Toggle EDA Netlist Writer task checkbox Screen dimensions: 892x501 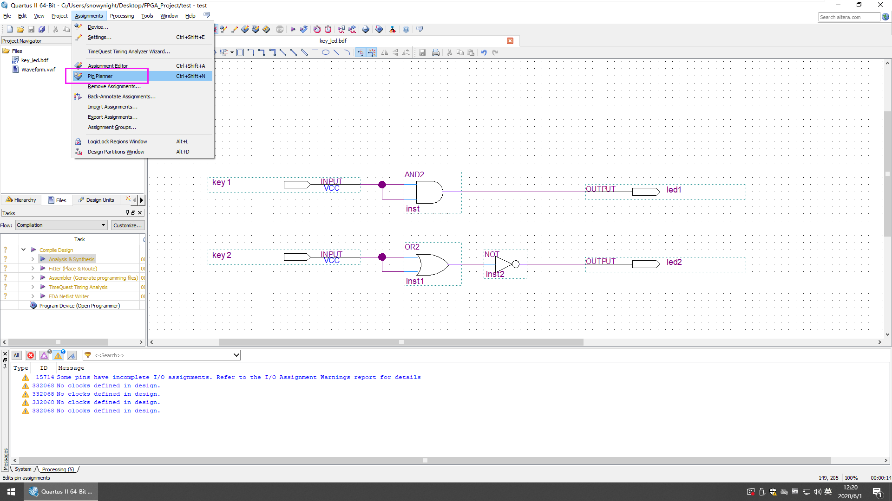5,296
